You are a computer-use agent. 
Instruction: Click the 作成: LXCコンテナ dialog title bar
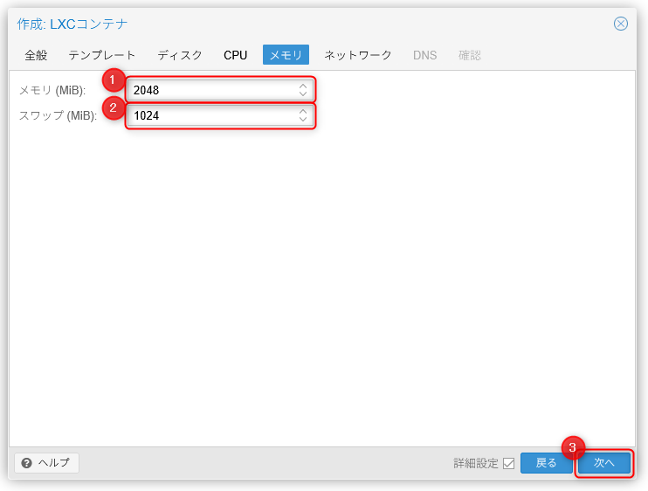tap(306, 24)
